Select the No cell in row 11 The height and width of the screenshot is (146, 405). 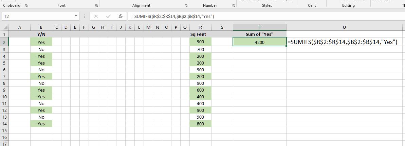(41, 104)
